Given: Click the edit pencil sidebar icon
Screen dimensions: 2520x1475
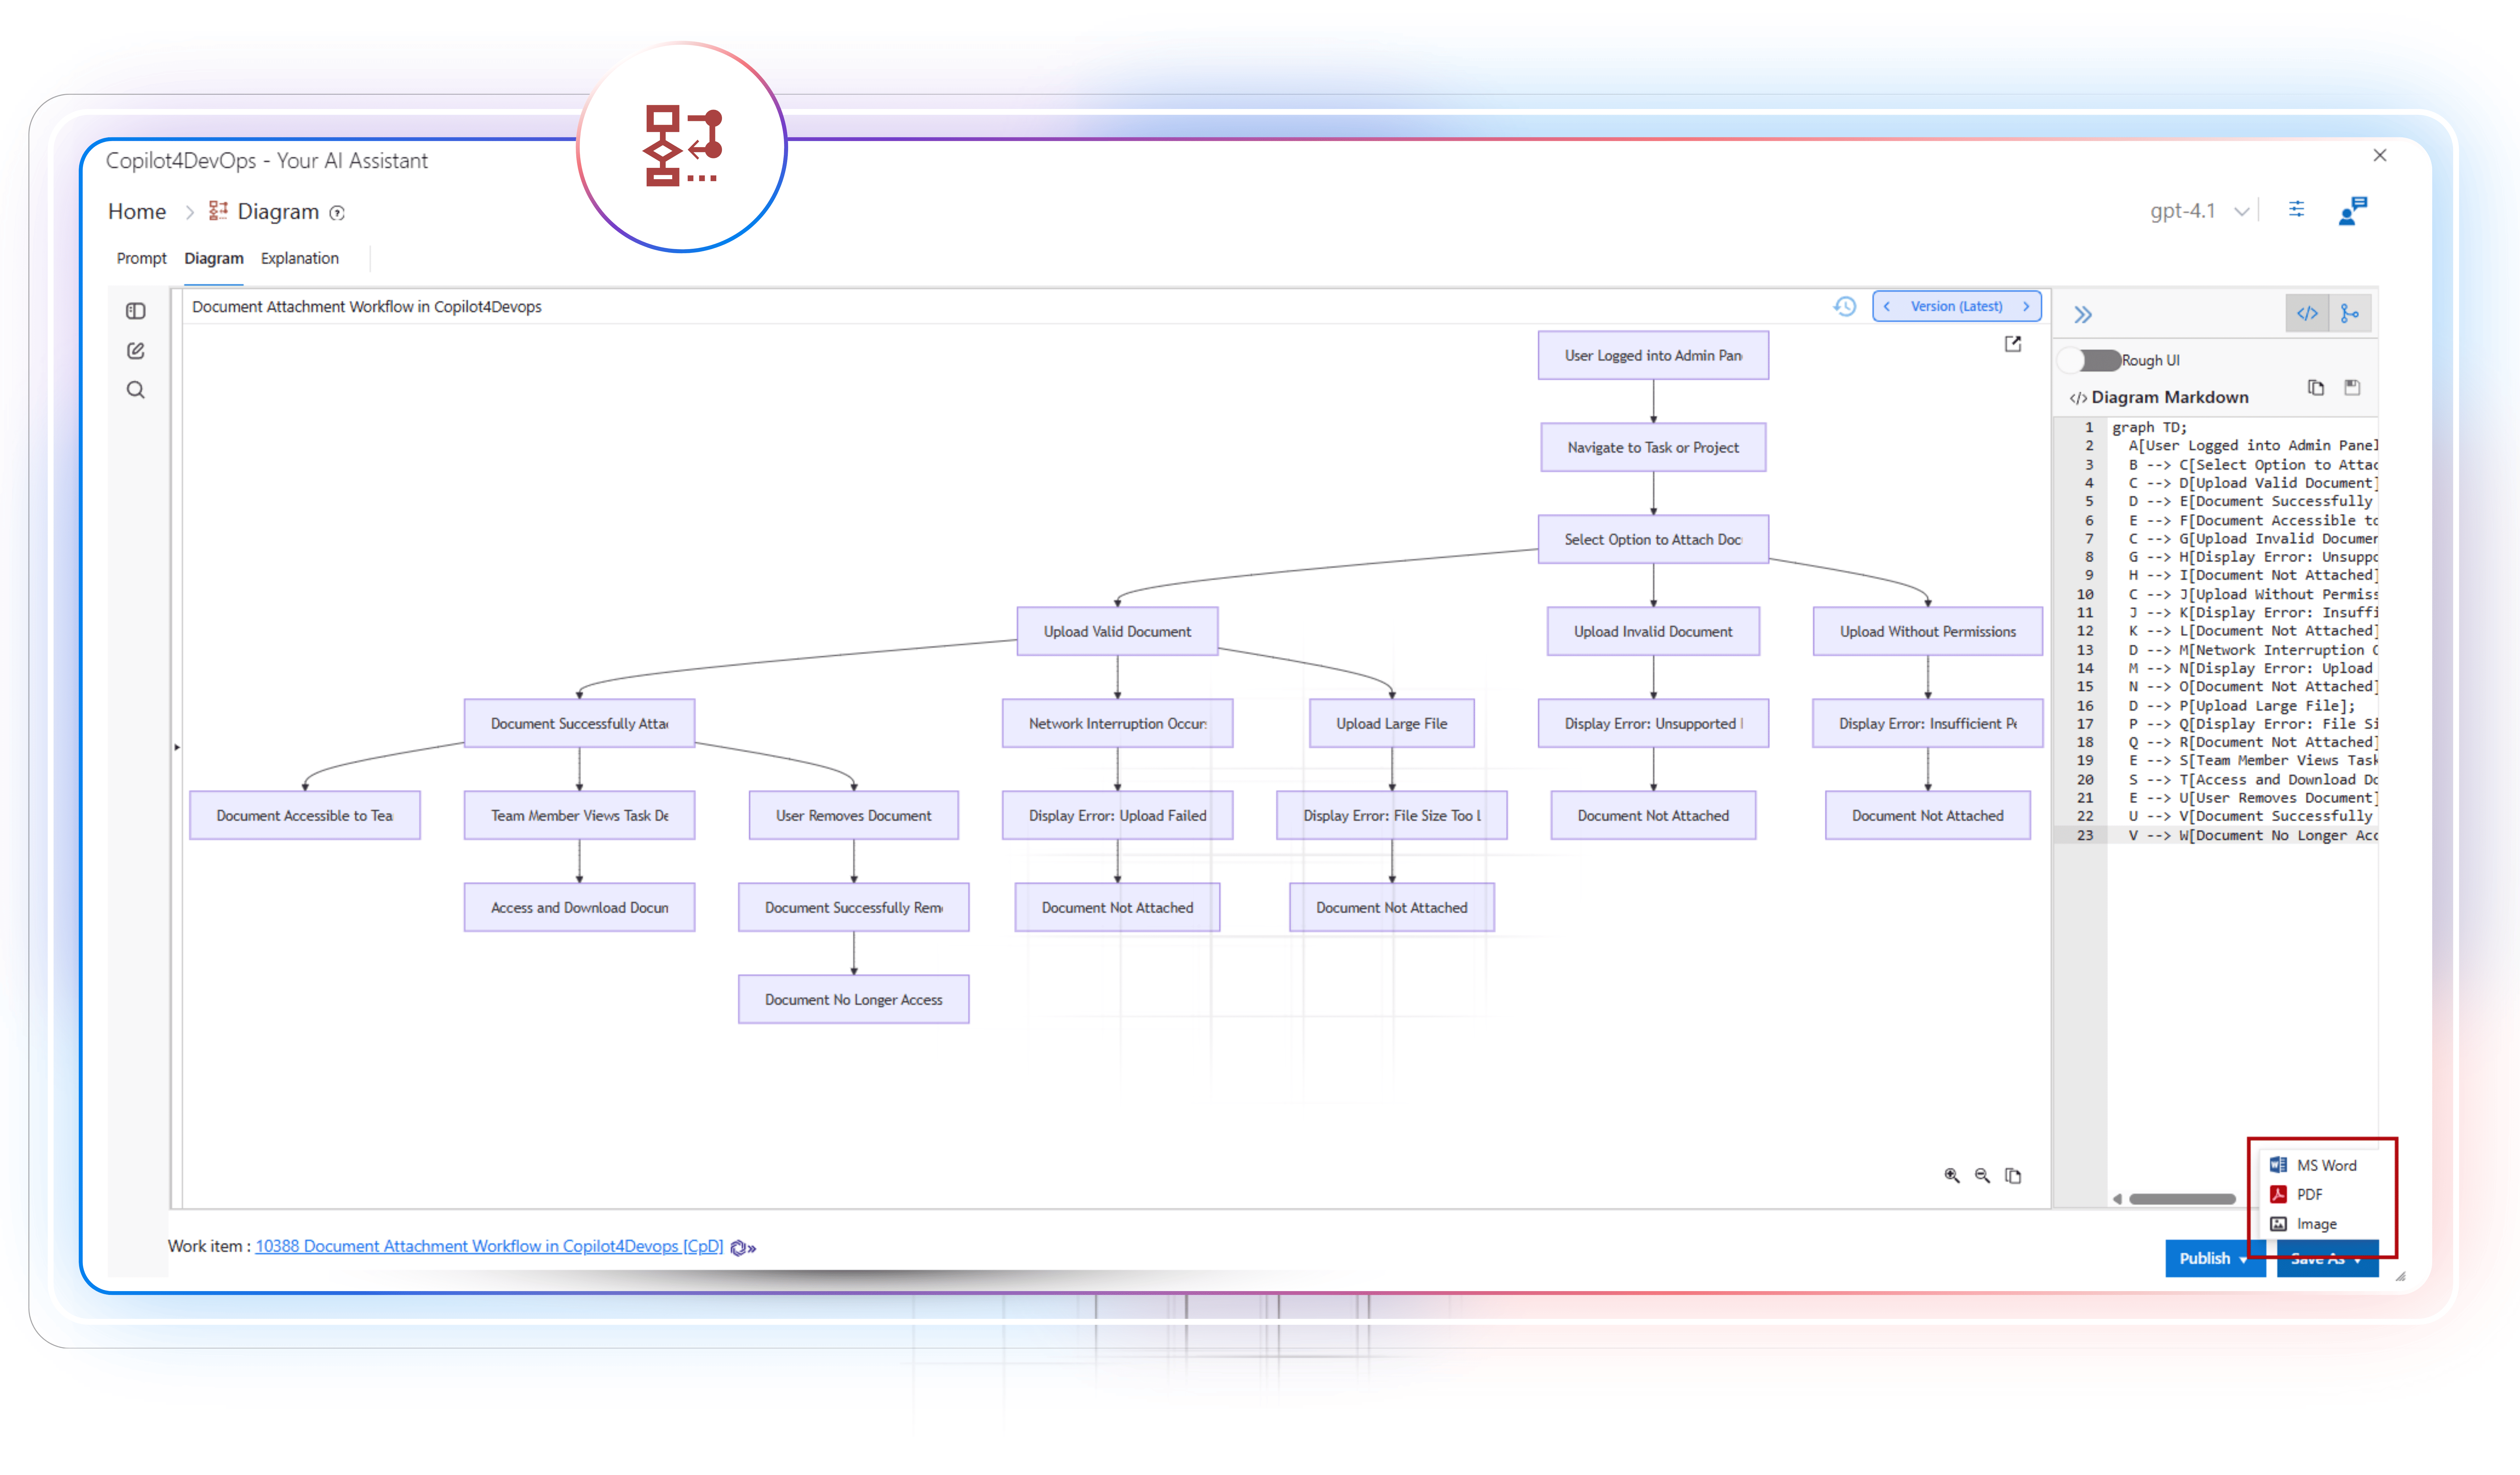Looking at the screenshot, I should click(136, 351).
